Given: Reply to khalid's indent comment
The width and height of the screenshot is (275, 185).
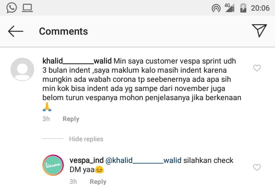Looking at the screenshot, I should pyautogui.click(x=71, y=119).
